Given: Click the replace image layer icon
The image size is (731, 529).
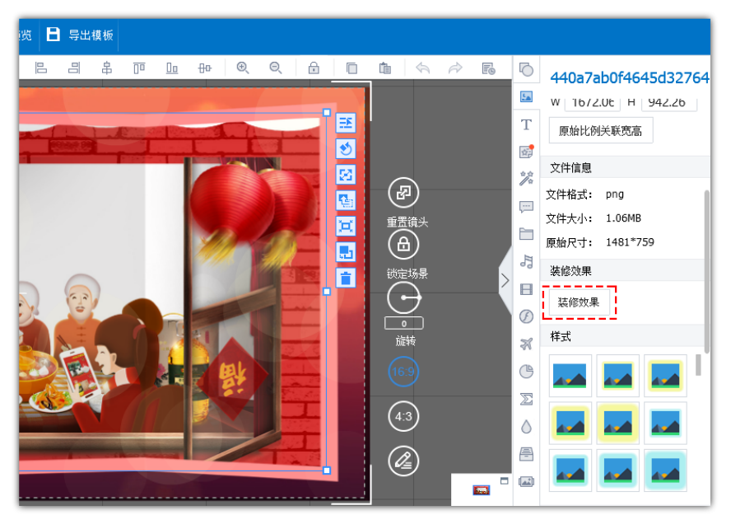Looking at the screenshot, I should pos(346,200).
